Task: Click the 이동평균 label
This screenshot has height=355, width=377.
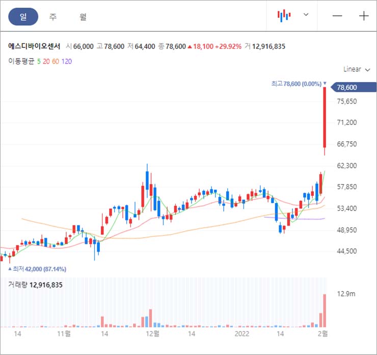Action: [x=21, y=61]
